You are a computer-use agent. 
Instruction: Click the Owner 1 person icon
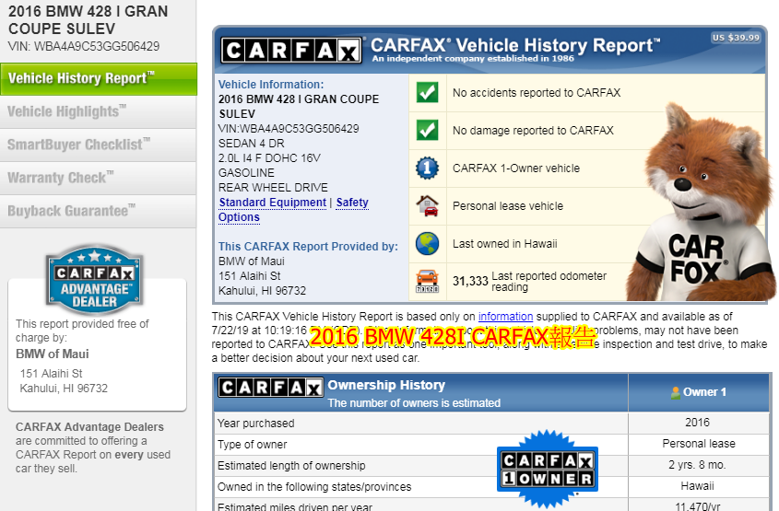[675, 392]
